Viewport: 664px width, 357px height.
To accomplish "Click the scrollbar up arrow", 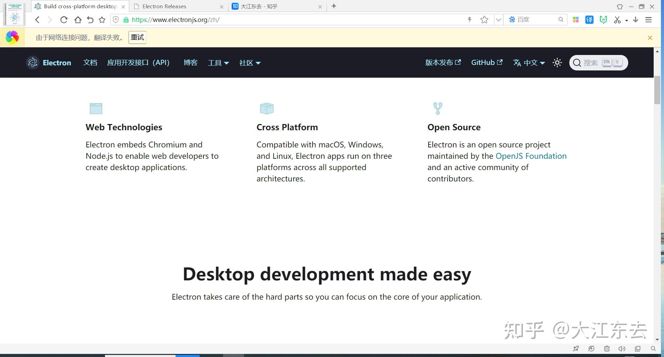I will coord(657,52).
